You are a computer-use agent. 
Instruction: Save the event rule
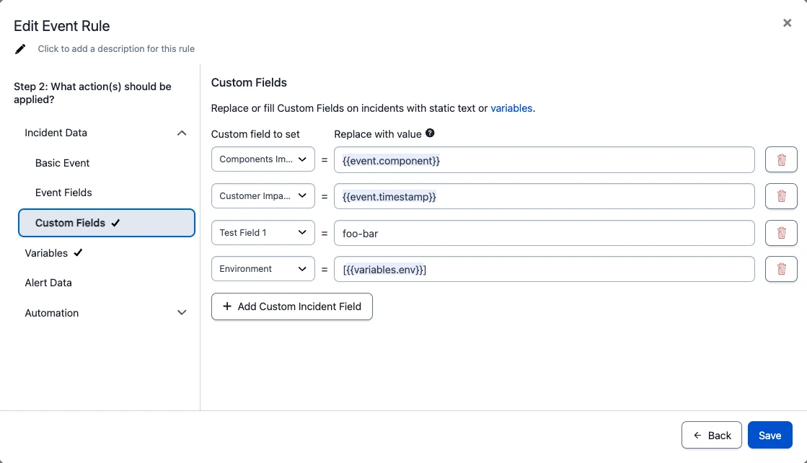[769, 436]
